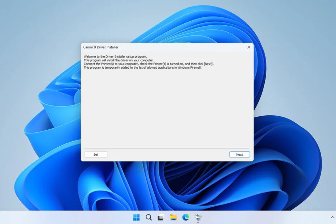
Task: Open taskbar Search magnifier
Action: tap(148, 217)
